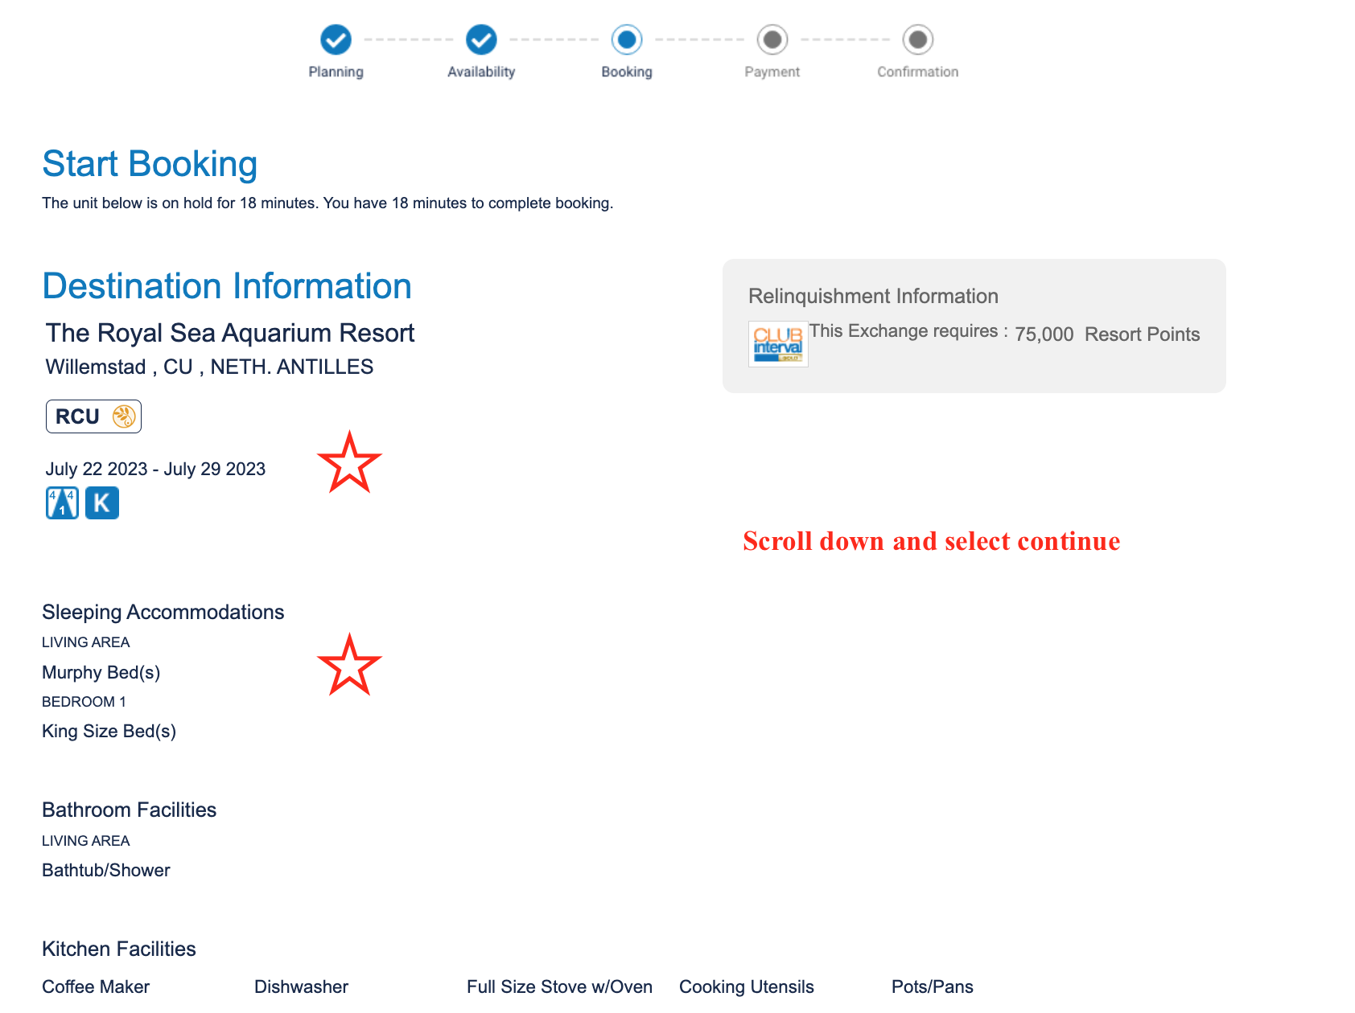This screenshot has width=1355, height=1013.
Task: Click the Availability step label
Action: (481, 72)
